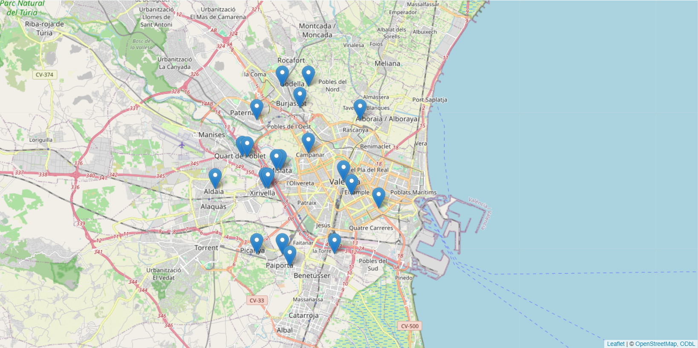Open the marker southwest of Poblats Maritims

(378, 196)
